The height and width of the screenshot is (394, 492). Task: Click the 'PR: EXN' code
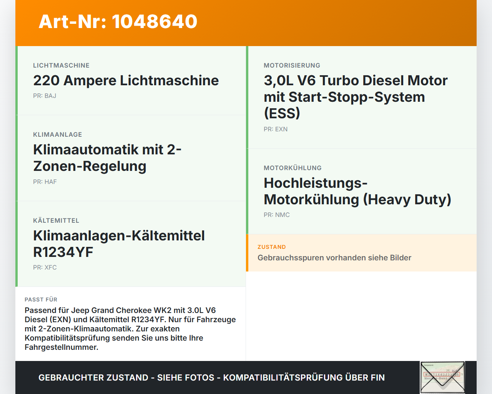276,129
